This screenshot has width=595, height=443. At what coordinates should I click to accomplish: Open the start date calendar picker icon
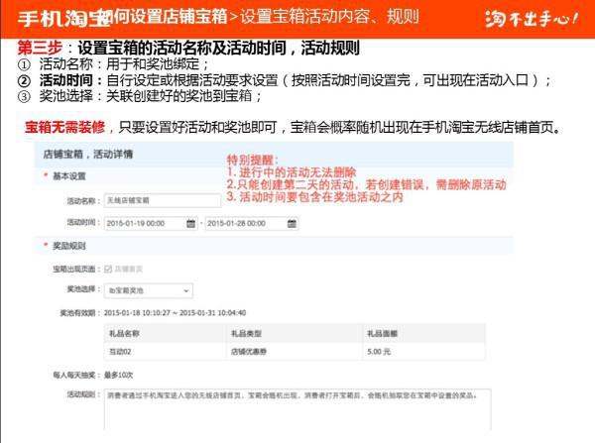(190, 223)
